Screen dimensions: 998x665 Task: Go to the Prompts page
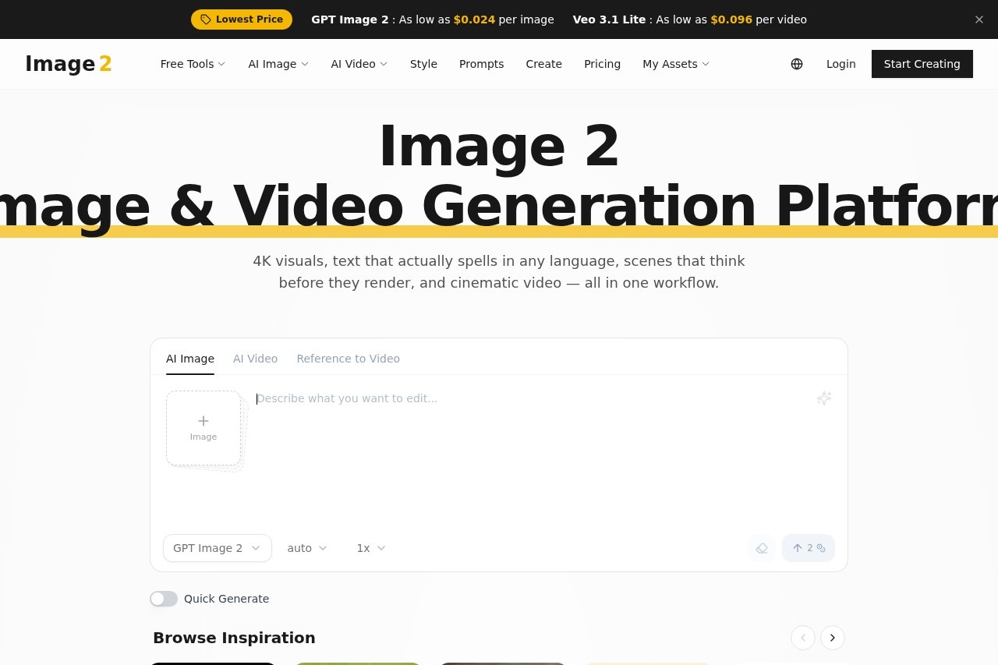(x=481, y=64)
